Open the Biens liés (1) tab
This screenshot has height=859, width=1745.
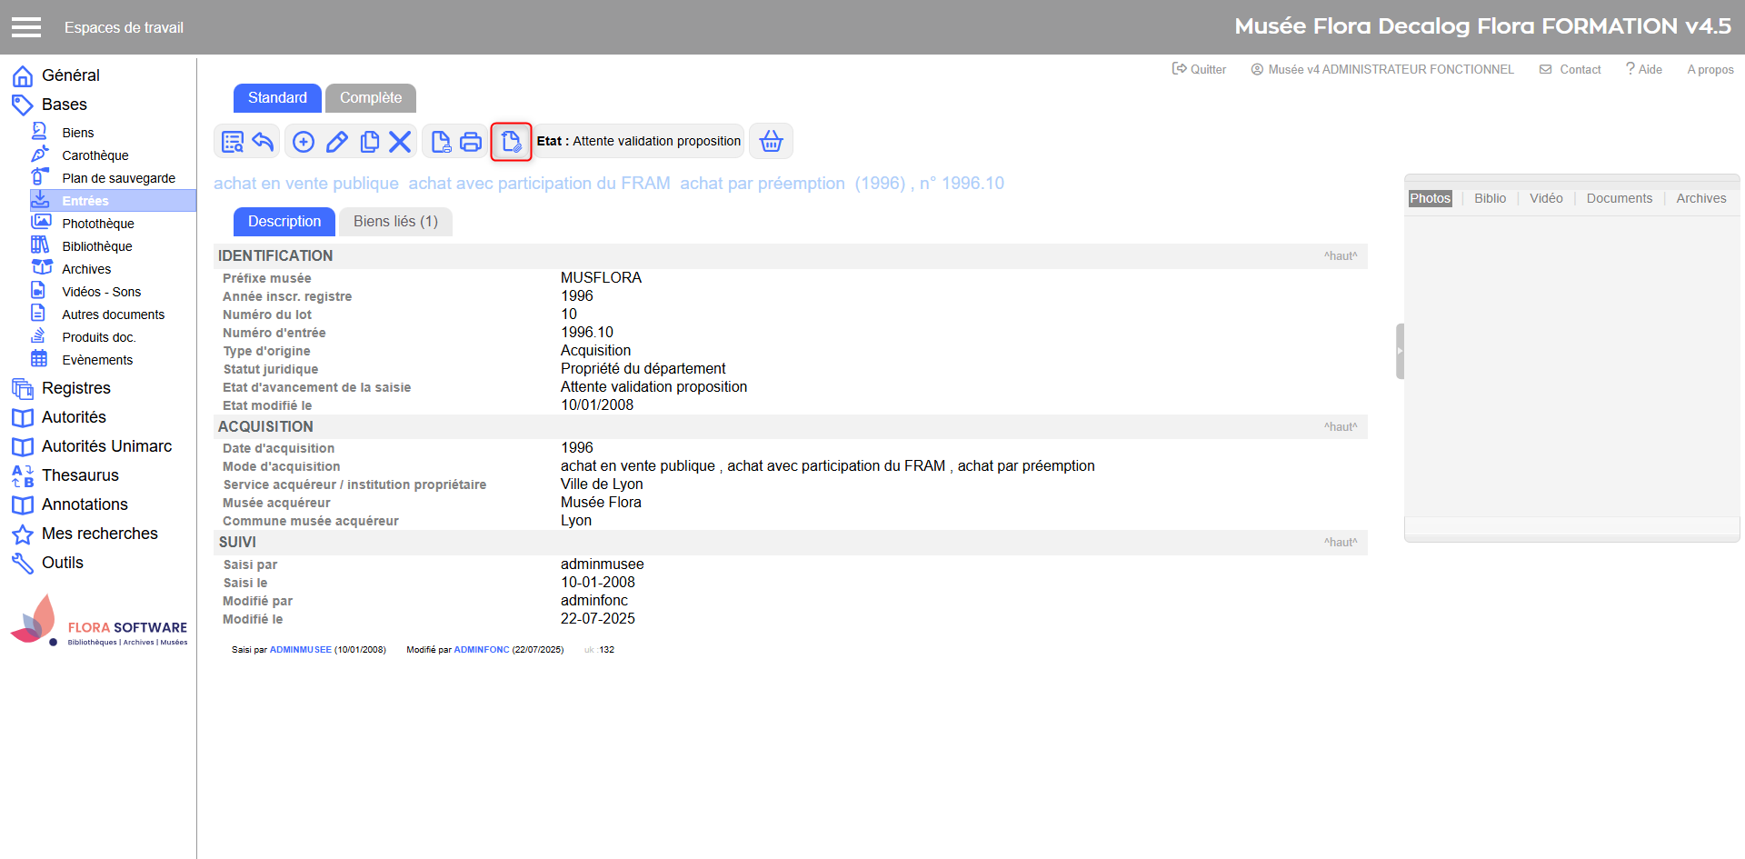point(395,222)
